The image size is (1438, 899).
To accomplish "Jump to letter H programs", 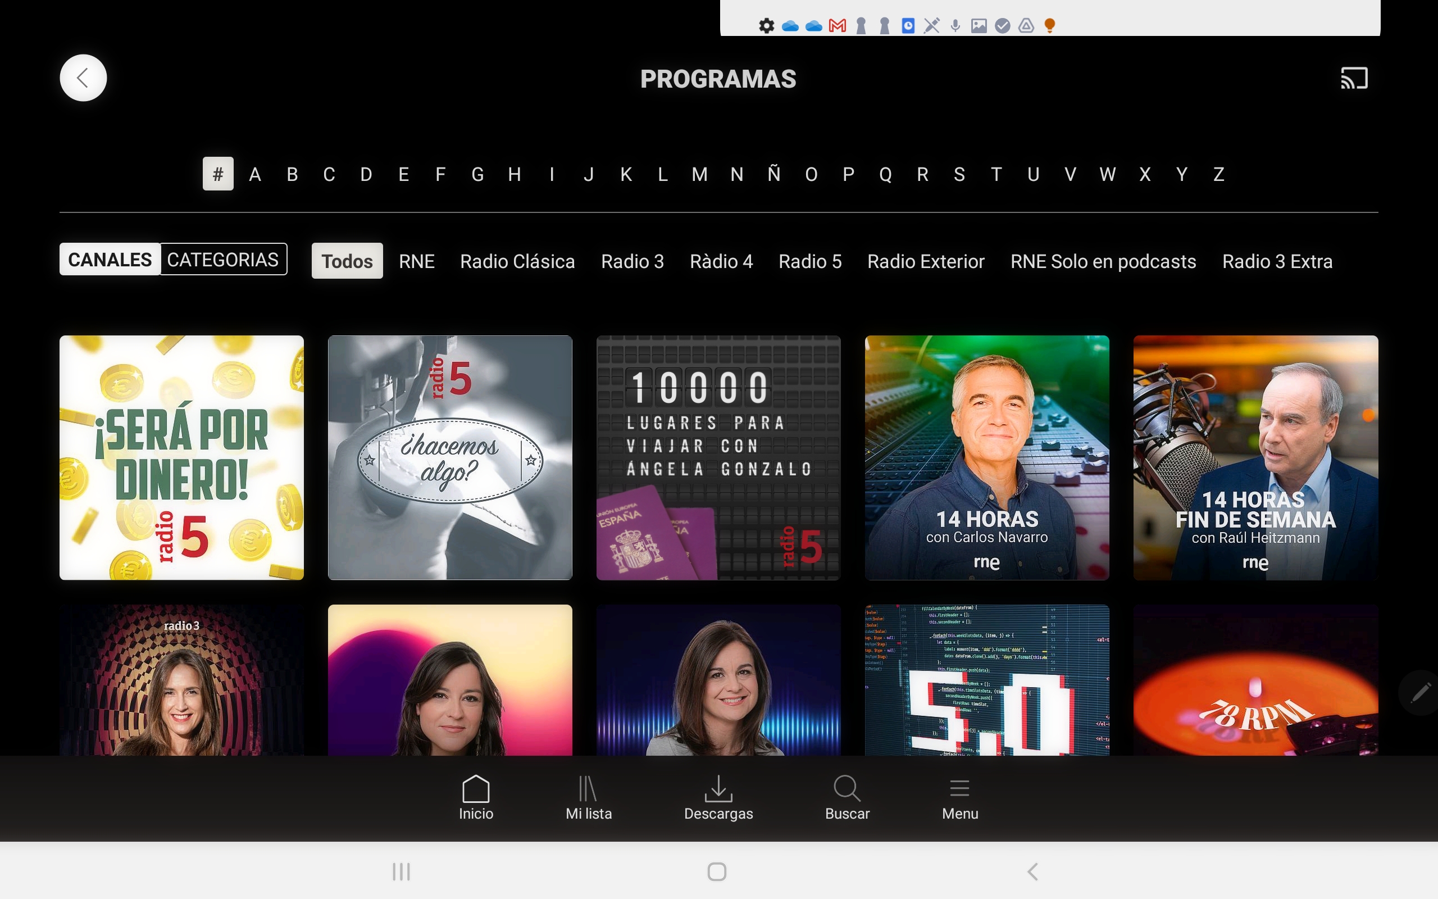I will tap(515, 174).
